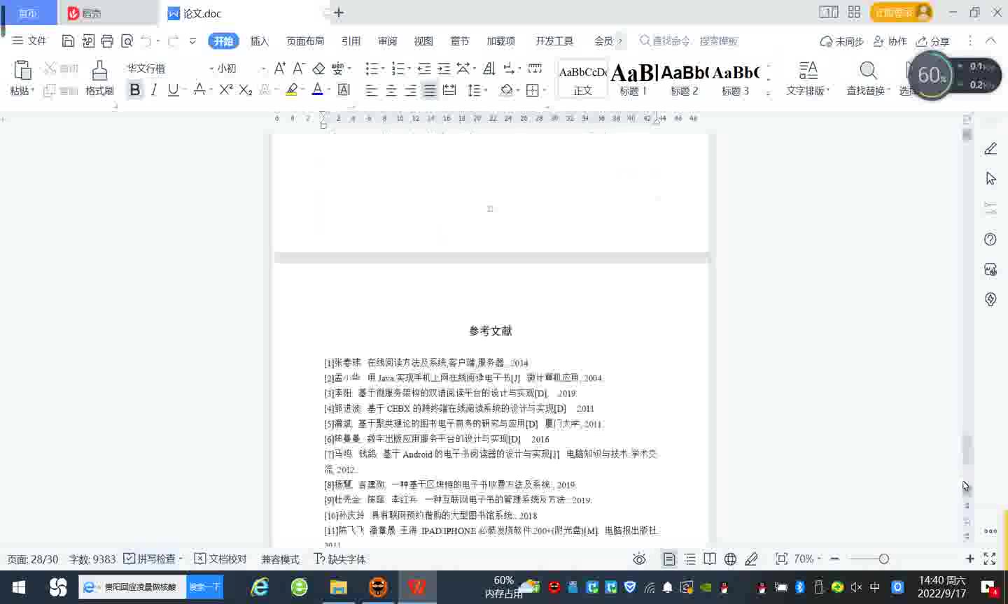1008x604 pixels.
Task: Apply the 标题 1 style
Action: coord(633,78)
